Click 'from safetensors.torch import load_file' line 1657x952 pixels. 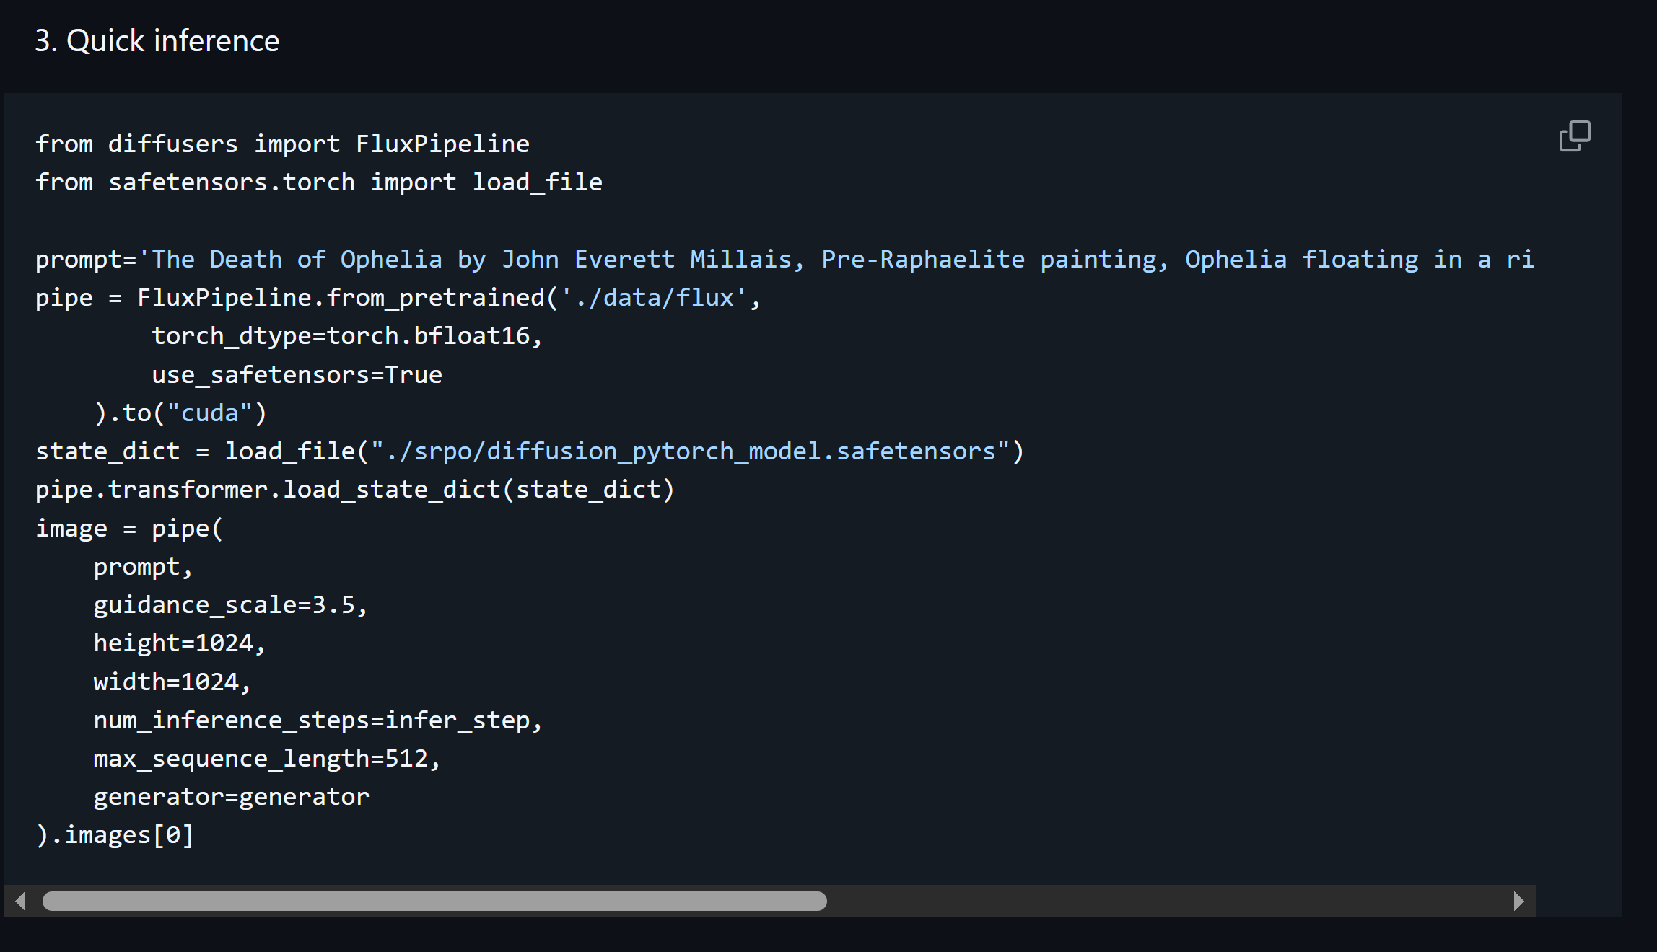(319, 182)
